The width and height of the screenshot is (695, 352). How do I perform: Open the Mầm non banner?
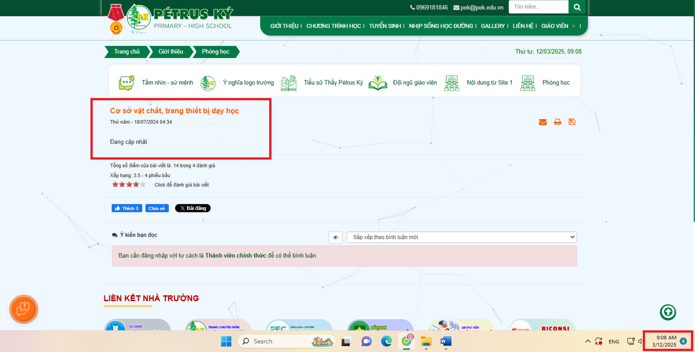380,325
